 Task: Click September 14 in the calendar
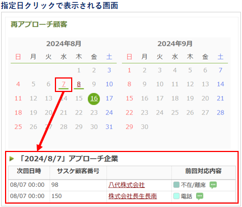click(x=220, y=84)
